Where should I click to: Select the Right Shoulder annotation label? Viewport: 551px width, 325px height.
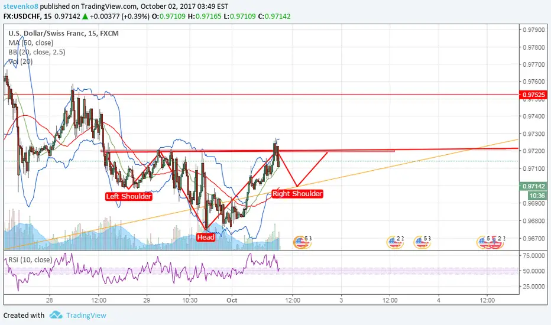pos(297,194)
